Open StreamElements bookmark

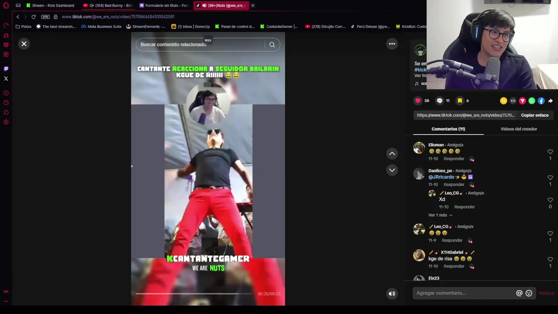(146, 27)
